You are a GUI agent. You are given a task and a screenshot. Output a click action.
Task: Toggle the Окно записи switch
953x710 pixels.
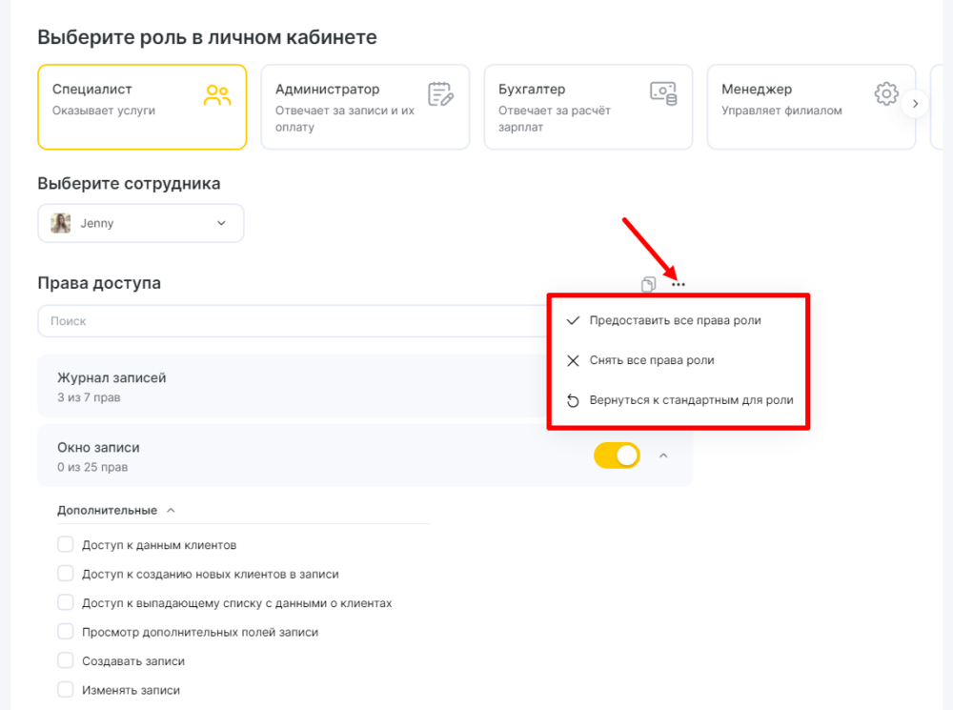617,456
